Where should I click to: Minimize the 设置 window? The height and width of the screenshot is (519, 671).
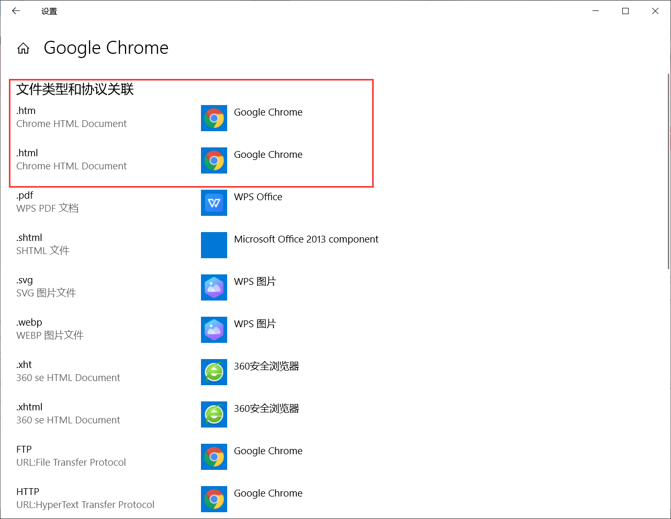(x=596, y=11)
